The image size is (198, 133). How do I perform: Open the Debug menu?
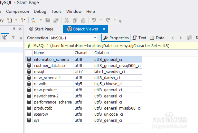pyautogui.click(x=40, y=12)
